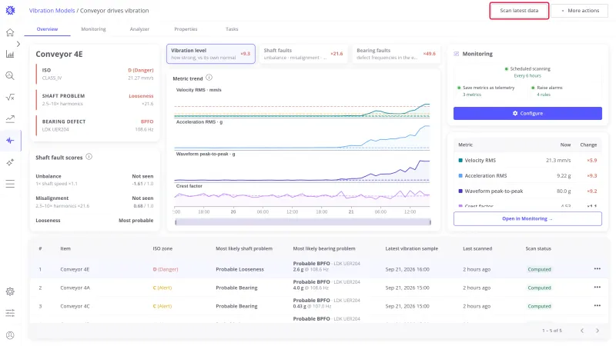Show info for Metric trend
Image resolution: width=616 pixels, height=346 pixels.
pyautogui.click(x=209, y=78)
